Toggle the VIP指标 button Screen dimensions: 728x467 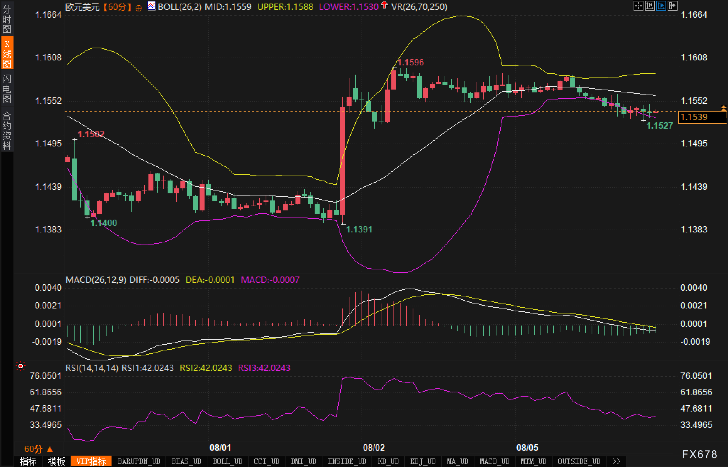point(91,461)
